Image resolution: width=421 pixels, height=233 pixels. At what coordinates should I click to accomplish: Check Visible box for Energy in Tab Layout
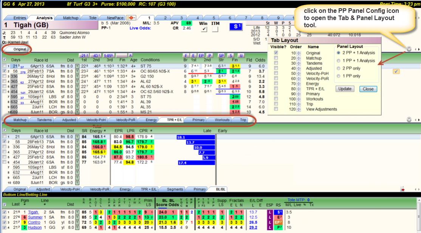tap(276, 84)
